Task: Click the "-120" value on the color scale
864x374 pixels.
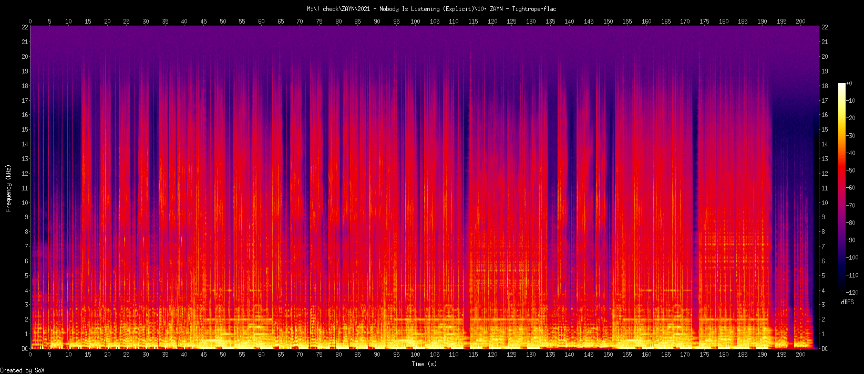Action: coord(852,293)
